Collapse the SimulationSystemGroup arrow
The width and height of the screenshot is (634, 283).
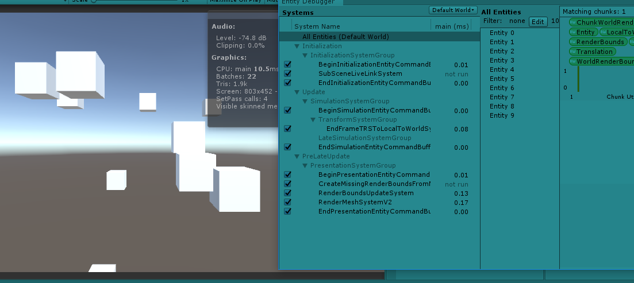pyautogui.click(x=305, y=102)
